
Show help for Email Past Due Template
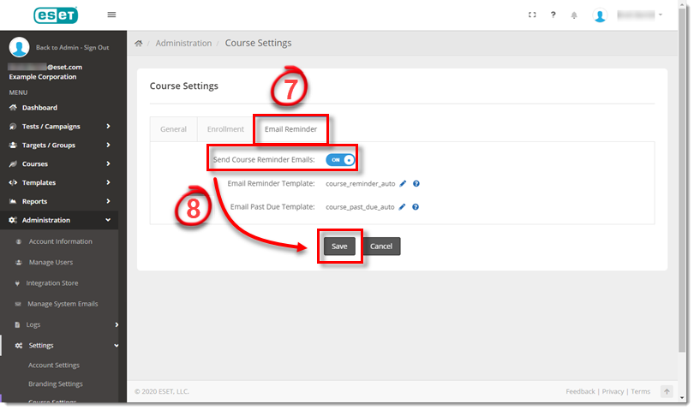coord(416,206)
